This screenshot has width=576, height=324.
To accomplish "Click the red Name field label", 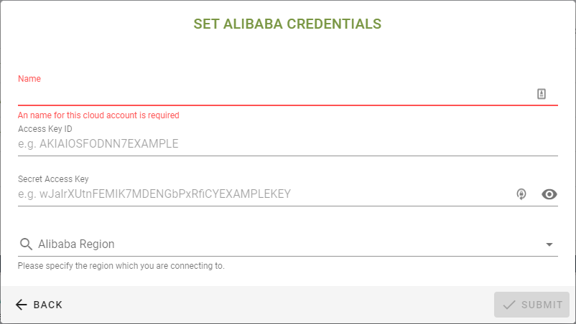I will [x=29, y=79].
